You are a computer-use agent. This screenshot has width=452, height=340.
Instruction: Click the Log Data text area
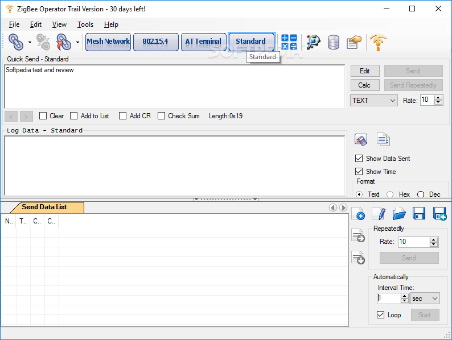(x=174, y=166)
